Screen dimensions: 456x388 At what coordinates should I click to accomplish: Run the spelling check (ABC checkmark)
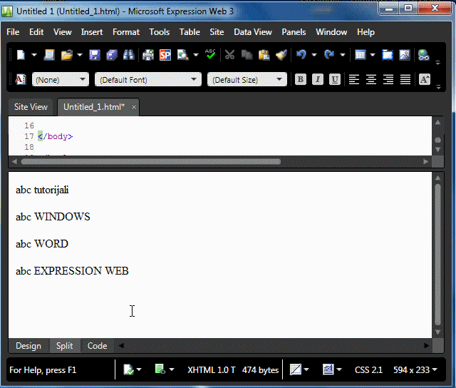pos(210,55)
